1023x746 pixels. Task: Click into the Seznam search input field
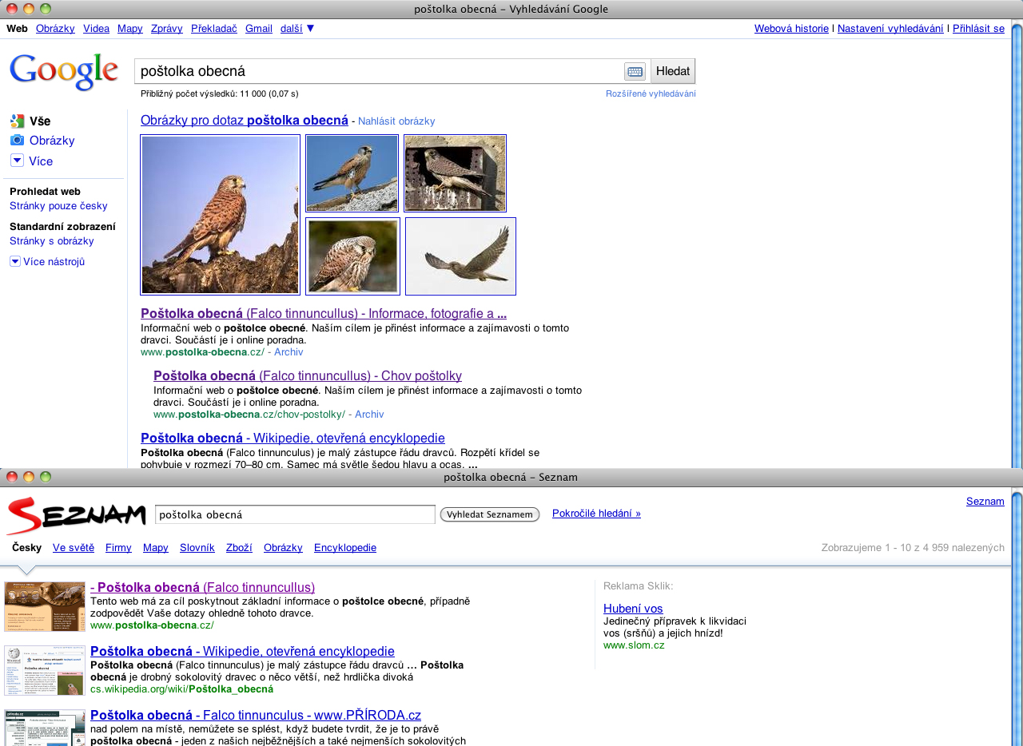tap(295, 514)
